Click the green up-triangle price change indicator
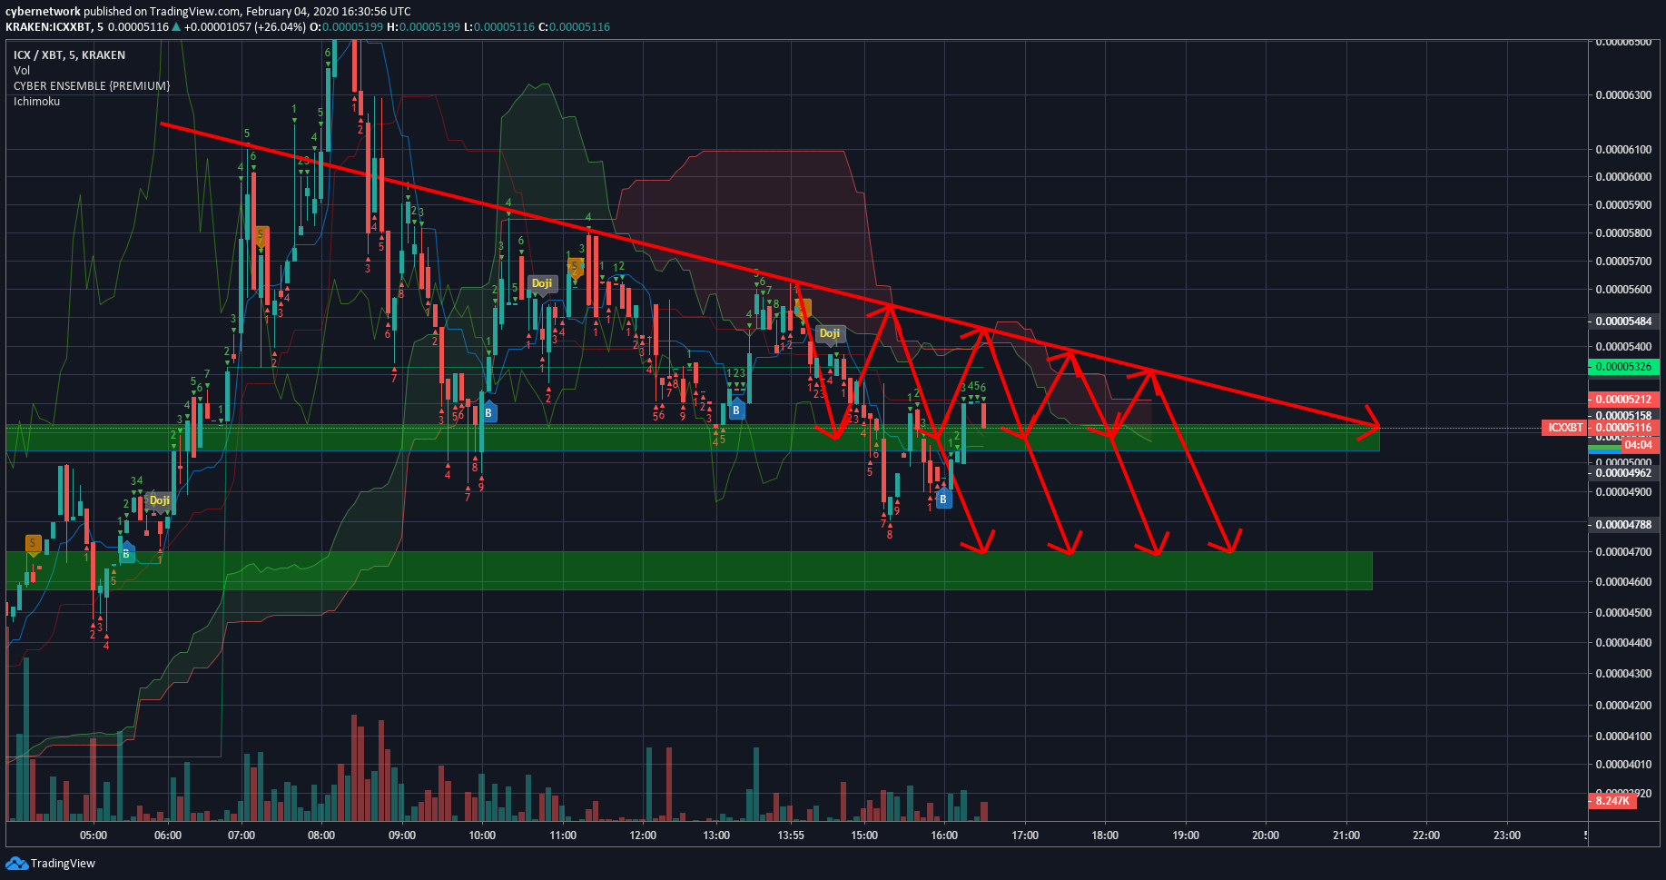Viewport: 1666px width, 880px height. coord(176,27)
